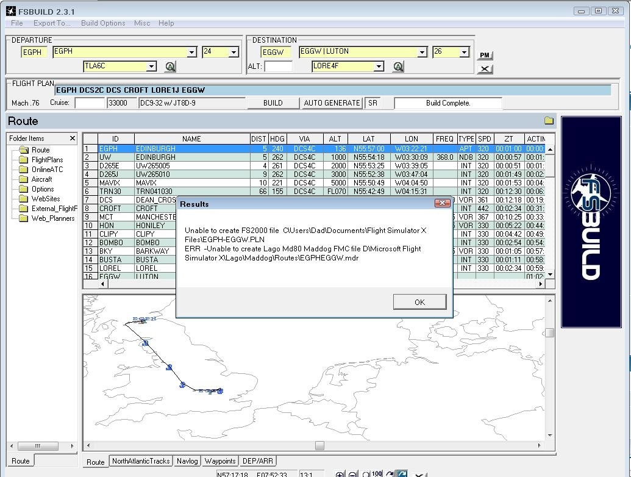Expand the LORE4F STAR dropdown
Image resolution: width=631 pixels, height=477 pixels.
pyautogui.click(x=379, y=66)
